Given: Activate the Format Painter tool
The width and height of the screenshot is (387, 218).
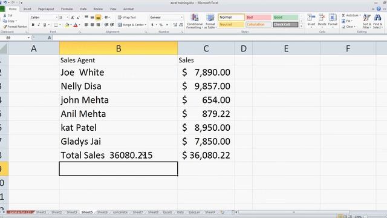Looking at the screenshot, I should [x=15, y=27].
